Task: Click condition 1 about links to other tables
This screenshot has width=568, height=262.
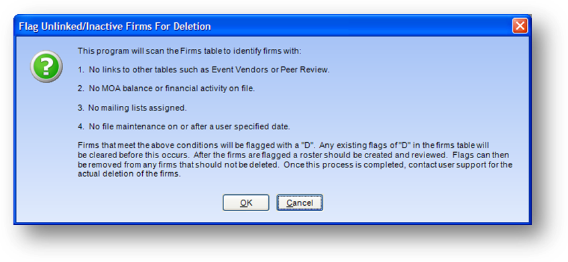Action: coord(204,70)
